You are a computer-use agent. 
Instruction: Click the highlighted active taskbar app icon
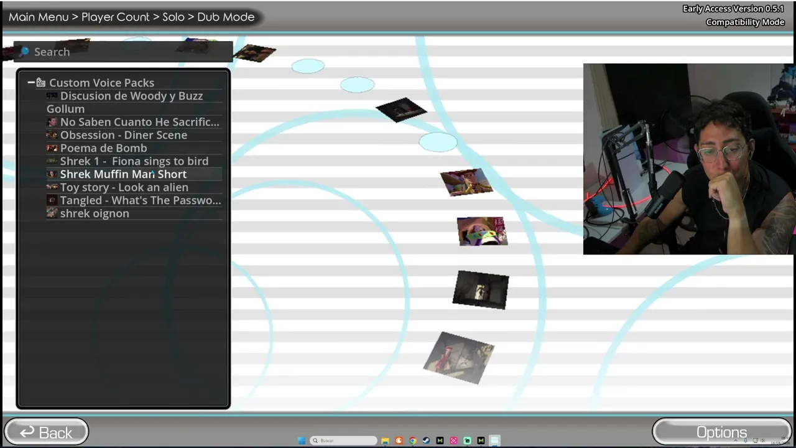coord(494,441)
